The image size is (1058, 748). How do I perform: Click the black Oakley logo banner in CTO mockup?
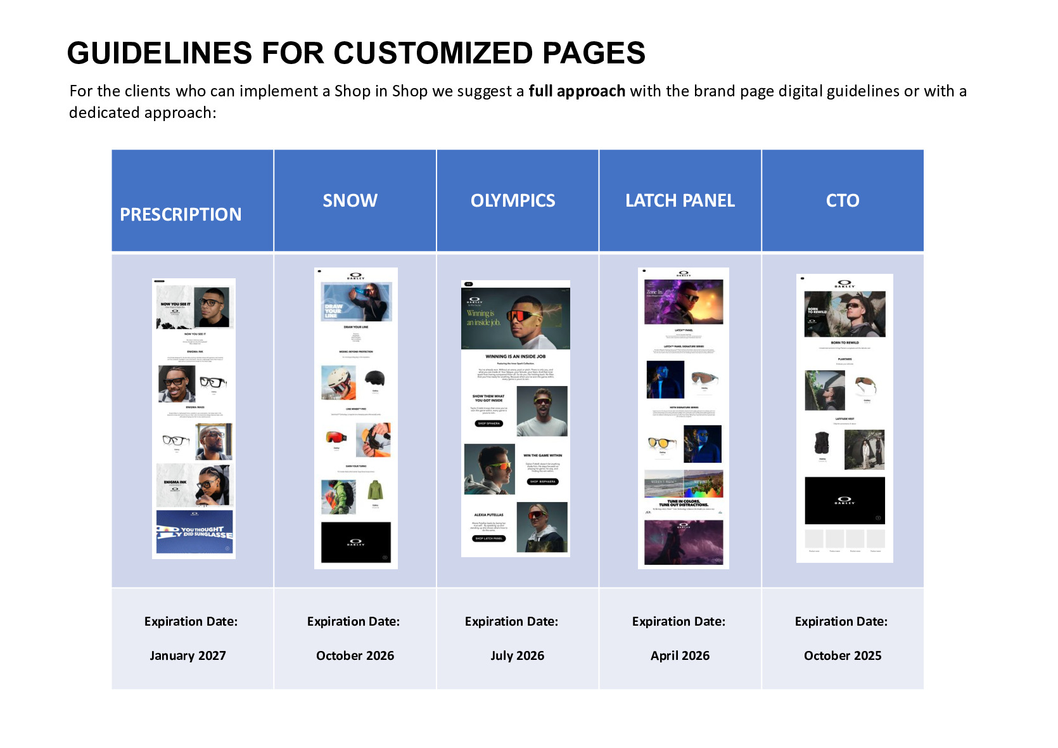(x=844, y=501)
